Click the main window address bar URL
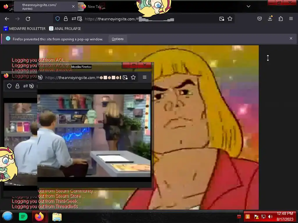The width and height of the screenshot is (298, 223). [x=129, y=19]
